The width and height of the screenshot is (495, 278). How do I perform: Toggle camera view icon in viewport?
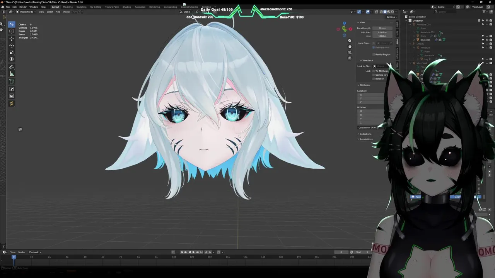tap(350, 53)
